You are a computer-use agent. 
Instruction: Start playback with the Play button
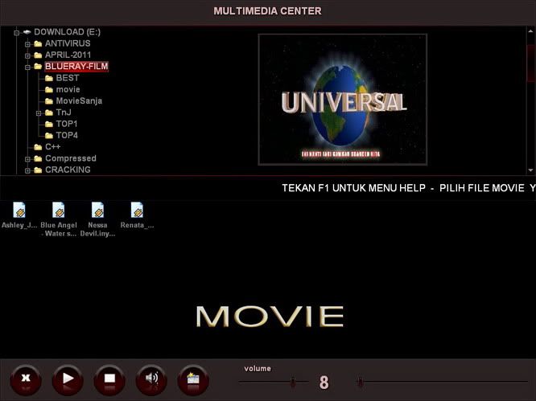pos(68,380)
